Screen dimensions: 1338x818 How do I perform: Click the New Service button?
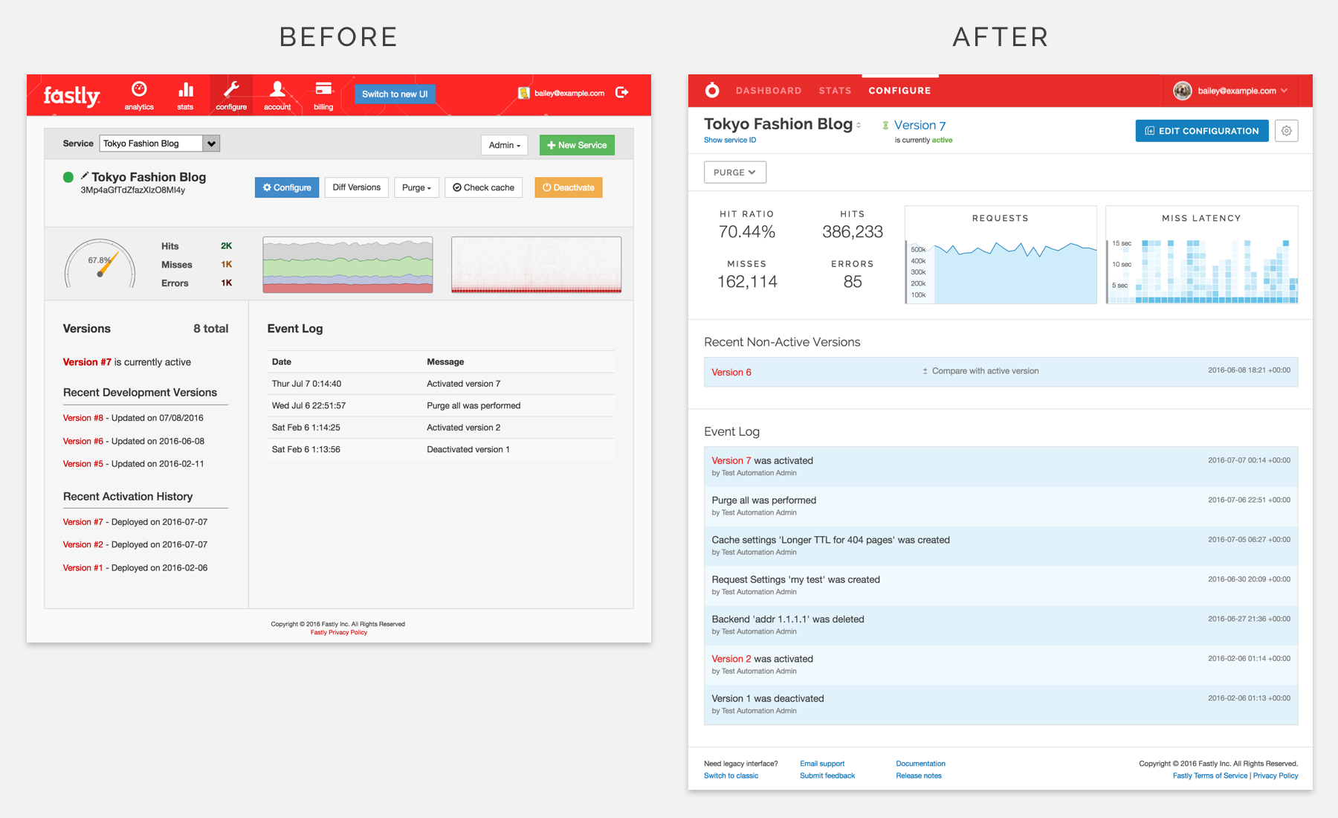pyautogui.click(x=577, y=145)
